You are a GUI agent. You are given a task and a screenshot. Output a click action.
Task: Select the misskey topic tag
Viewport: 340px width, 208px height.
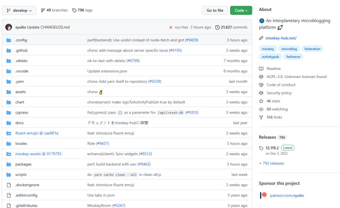(268, 49)
